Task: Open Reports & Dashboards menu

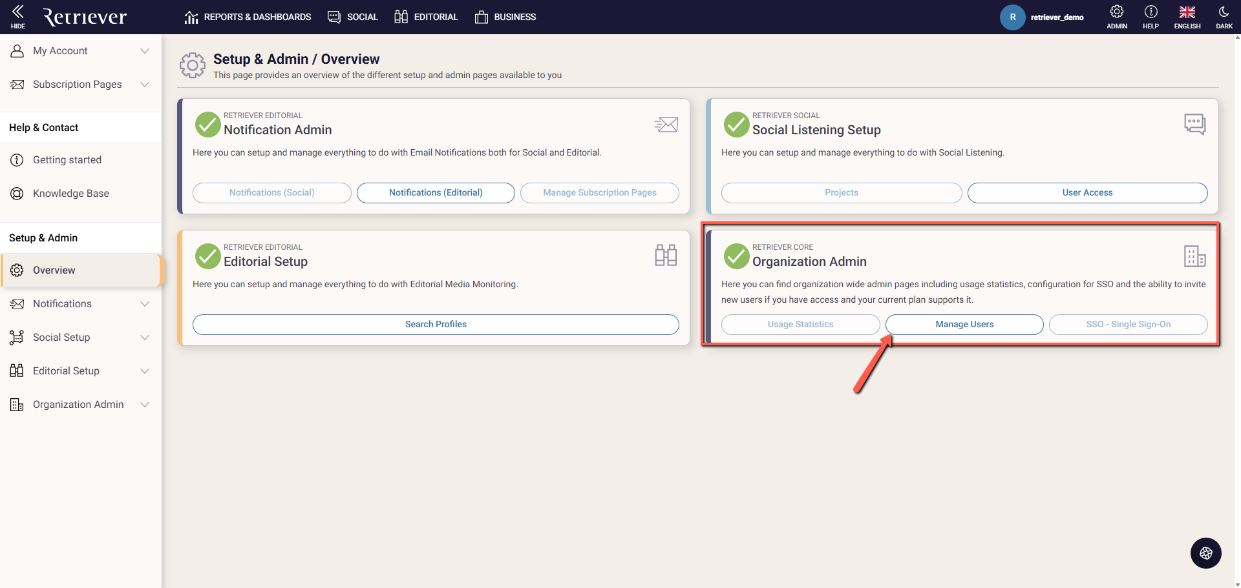Action: click(248, 17)
